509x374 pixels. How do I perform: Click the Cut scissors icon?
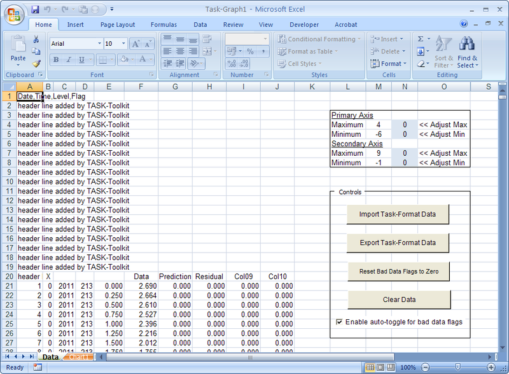pos(36,40)
